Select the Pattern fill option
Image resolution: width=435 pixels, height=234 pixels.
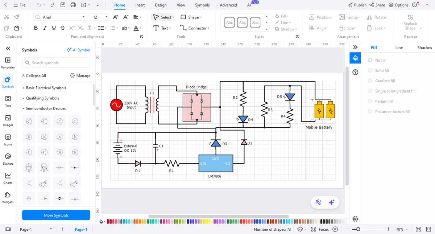(380, 101)
